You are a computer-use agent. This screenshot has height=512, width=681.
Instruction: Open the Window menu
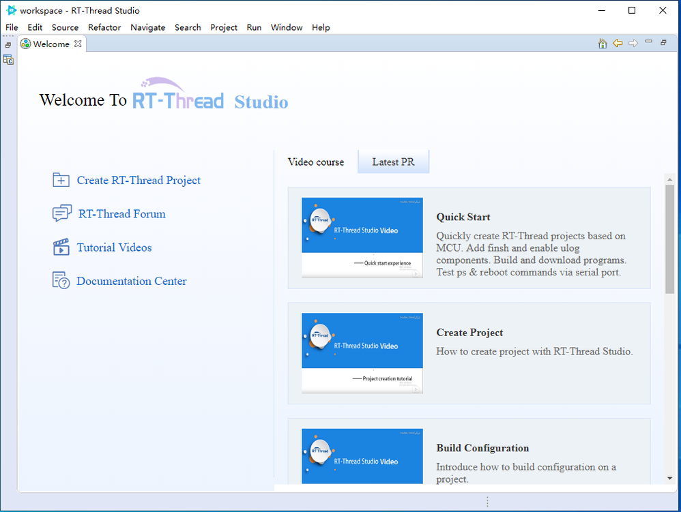pyautogui.click(x=287, y=27)
